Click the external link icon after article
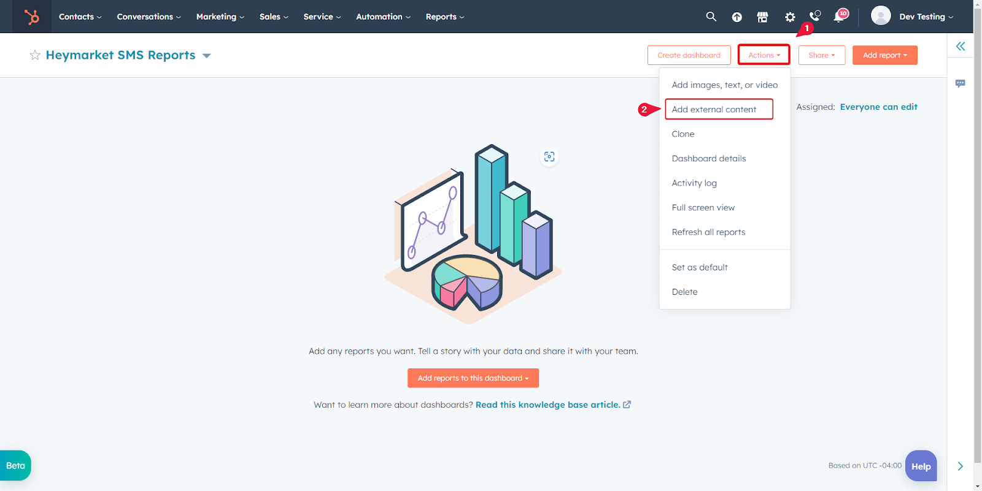 [x=627, y=405]
